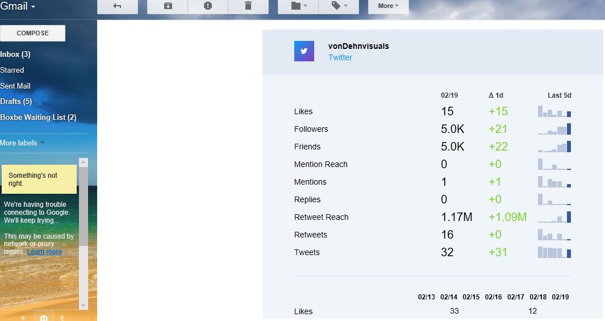Go to Starred messages
Image resolution: width=605 pixels, height=321 pixels.
pyautogui.click(x=12, y=70)
